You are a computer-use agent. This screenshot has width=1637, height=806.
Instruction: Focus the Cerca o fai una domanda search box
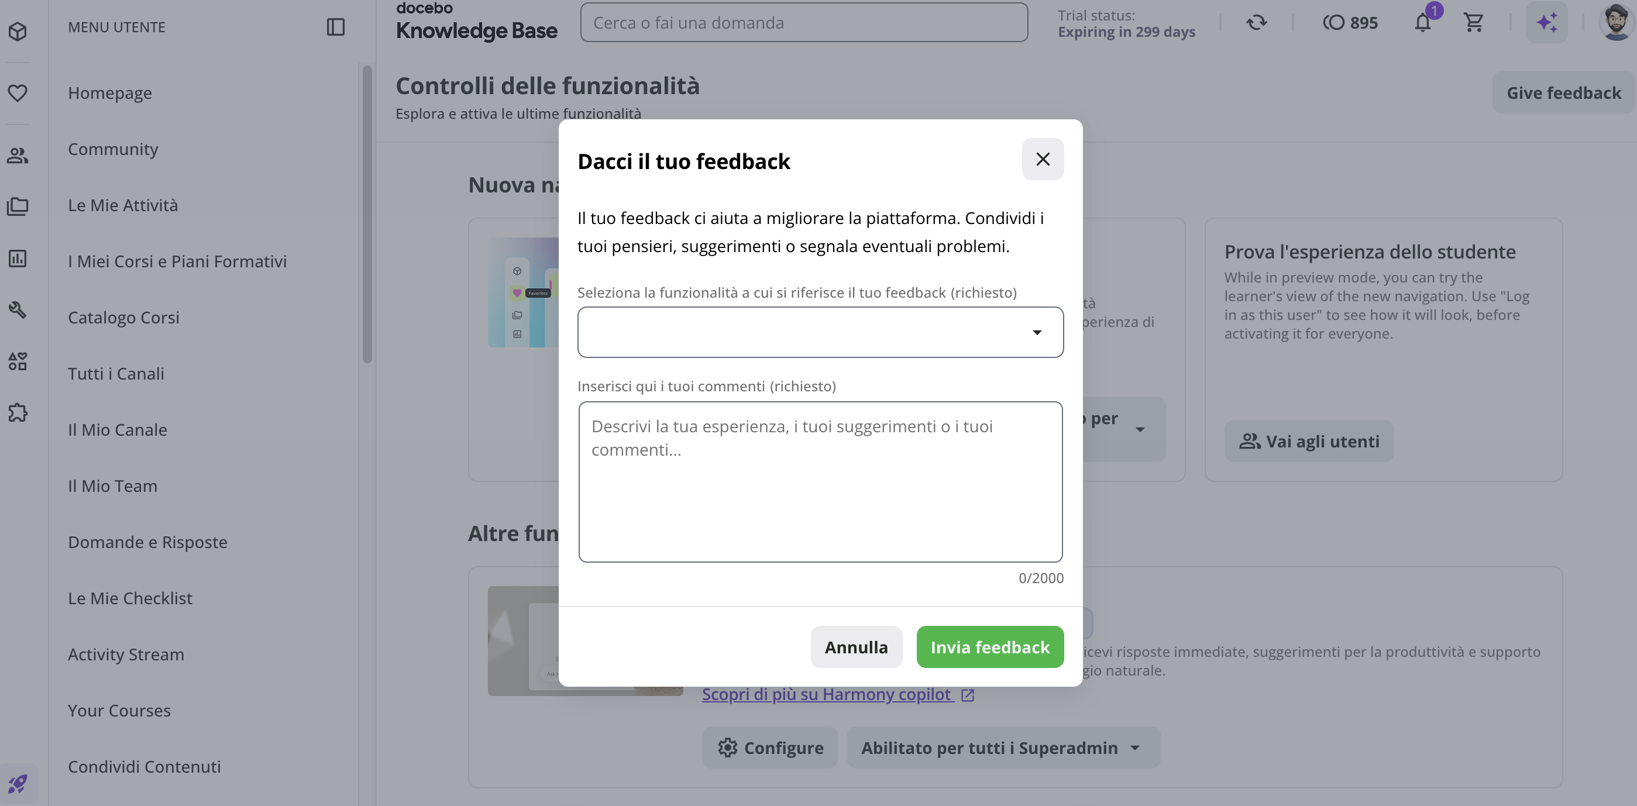pos(804,23)
